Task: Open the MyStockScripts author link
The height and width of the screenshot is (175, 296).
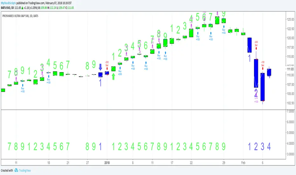Action: [x=9, y=3]
